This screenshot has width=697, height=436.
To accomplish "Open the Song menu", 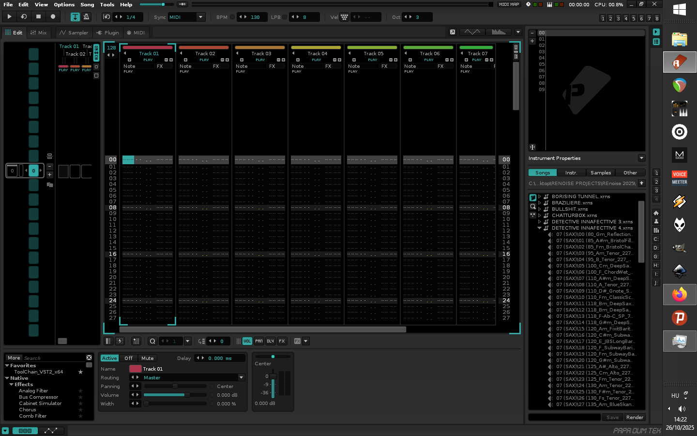I will 87,4.
